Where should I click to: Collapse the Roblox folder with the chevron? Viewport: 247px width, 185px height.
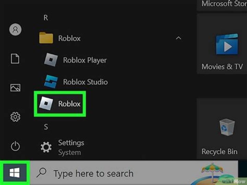coord(178,38)
